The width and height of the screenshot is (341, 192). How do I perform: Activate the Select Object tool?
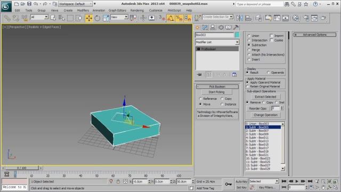coord(53,18)
